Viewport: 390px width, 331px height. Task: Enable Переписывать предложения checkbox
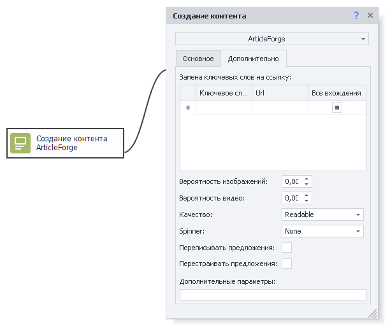(x=287, y=248)
